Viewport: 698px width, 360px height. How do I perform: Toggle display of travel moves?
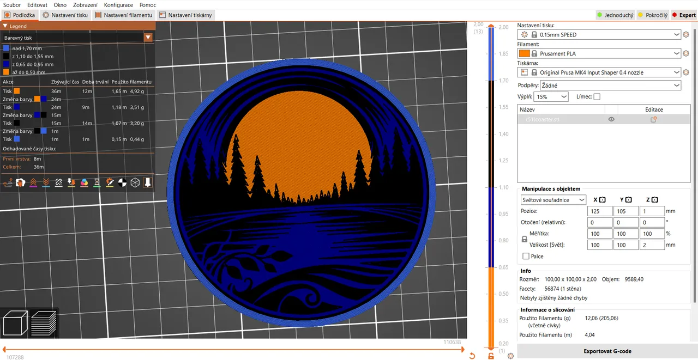pyautogui.click(x=8, y=182)
